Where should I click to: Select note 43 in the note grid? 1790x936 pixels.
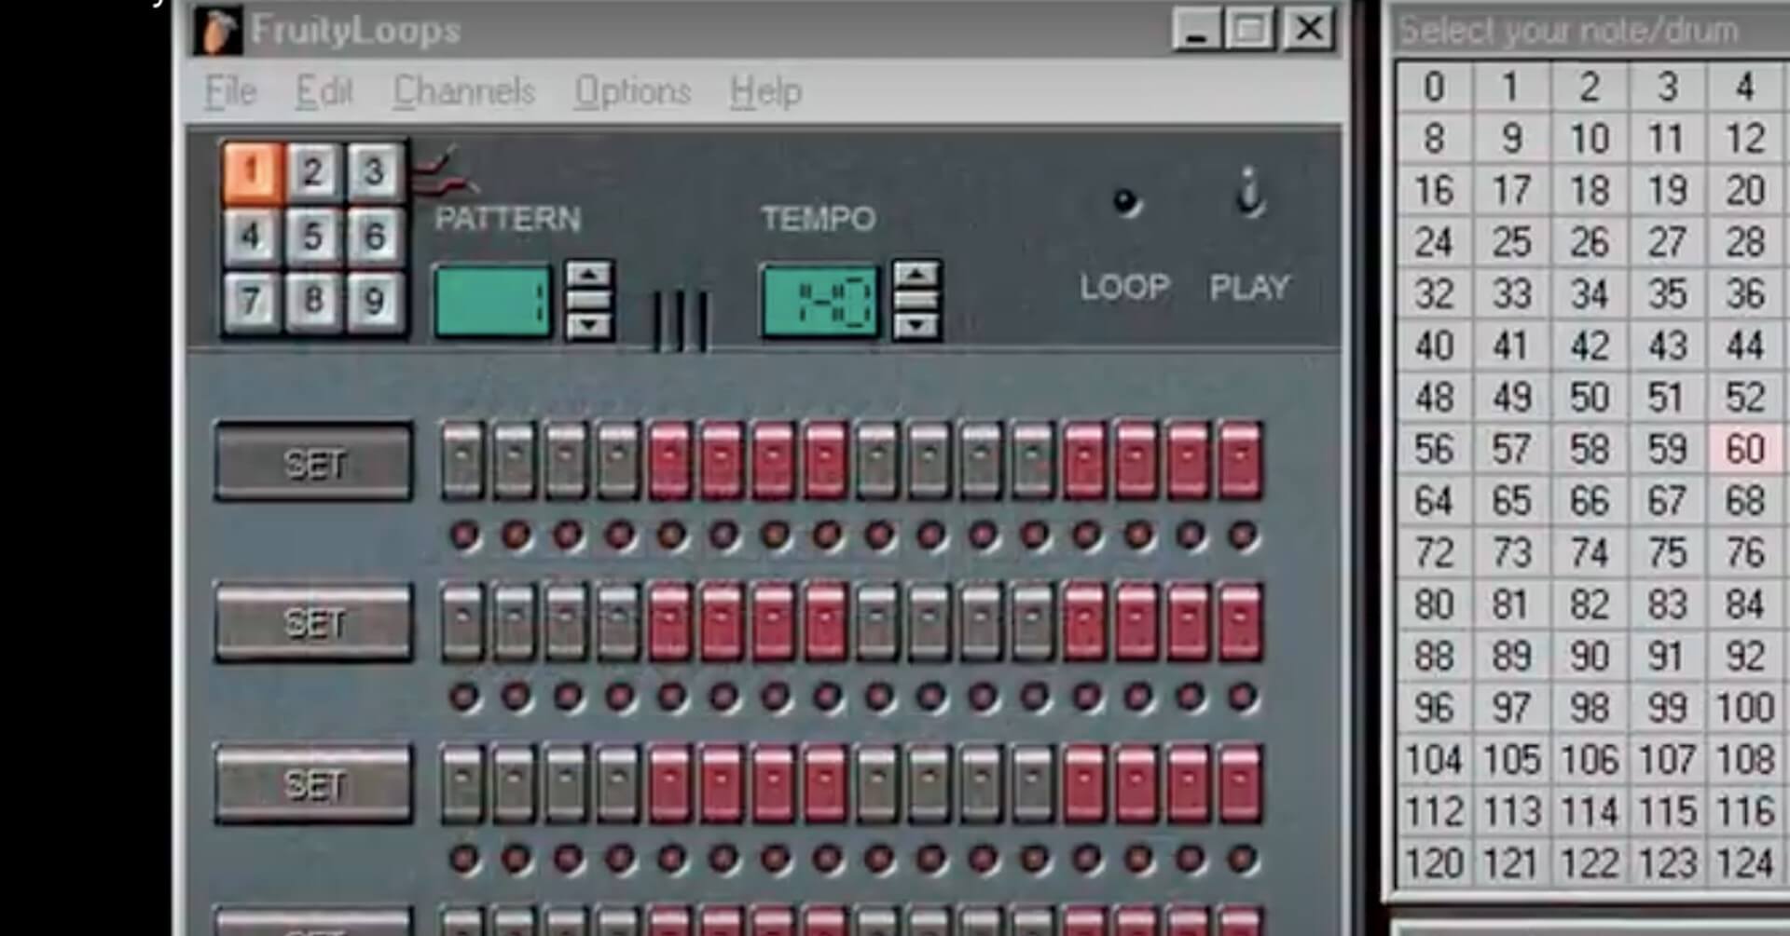pos(1667,346)
